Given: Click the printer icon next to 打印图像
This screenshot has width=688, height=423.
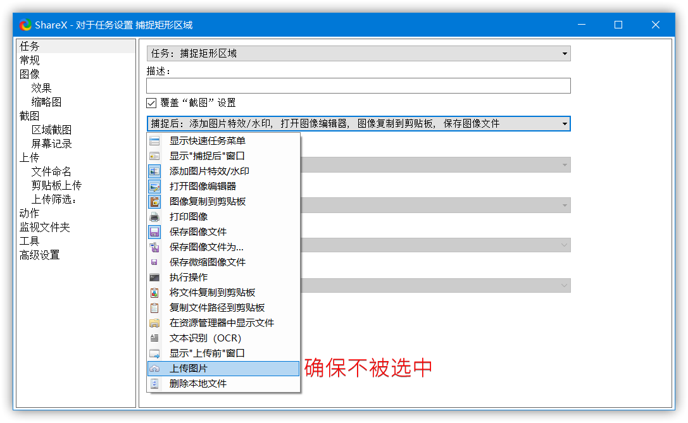Looking at the screenshot, I should (154, 216).
